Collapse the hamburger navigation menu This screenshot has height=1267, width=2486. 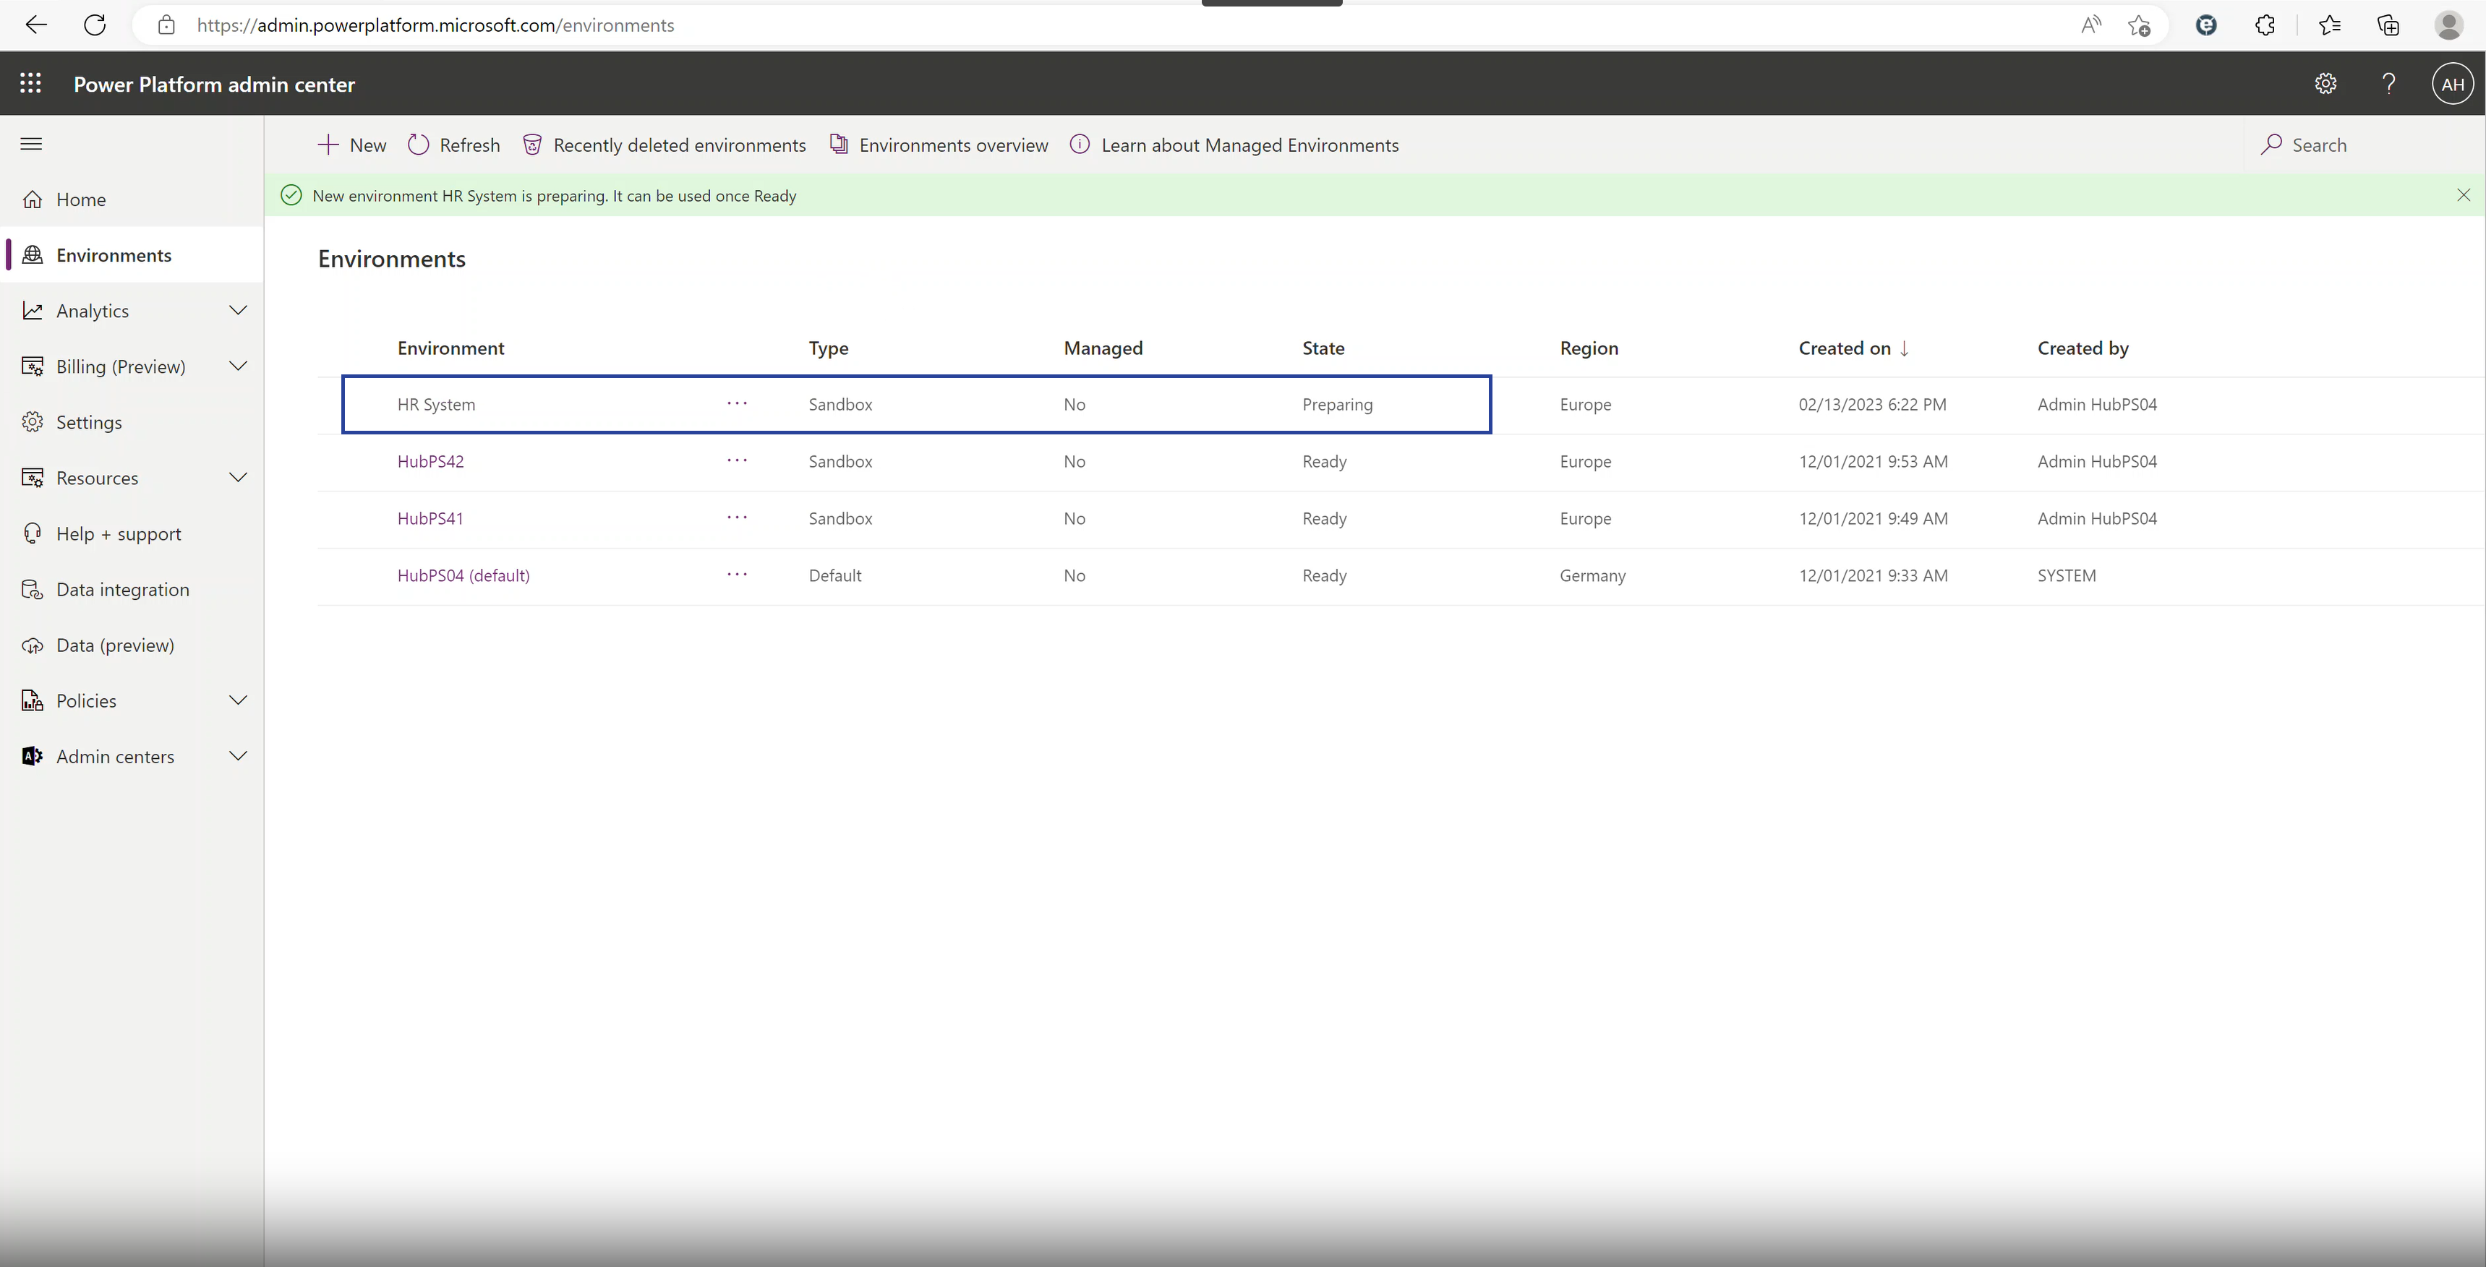(x=31, y=144)
